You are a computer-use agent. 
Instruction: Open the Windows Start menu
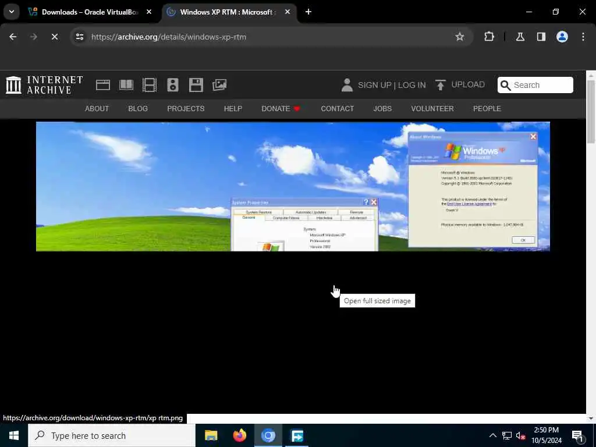[x=14, y=435]
